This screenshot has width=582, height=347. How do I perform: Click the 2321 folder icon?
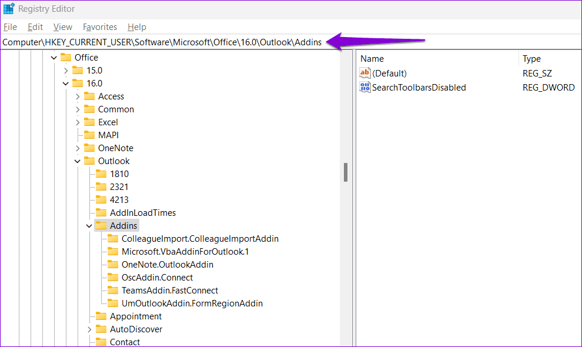(x=101, y=187)
